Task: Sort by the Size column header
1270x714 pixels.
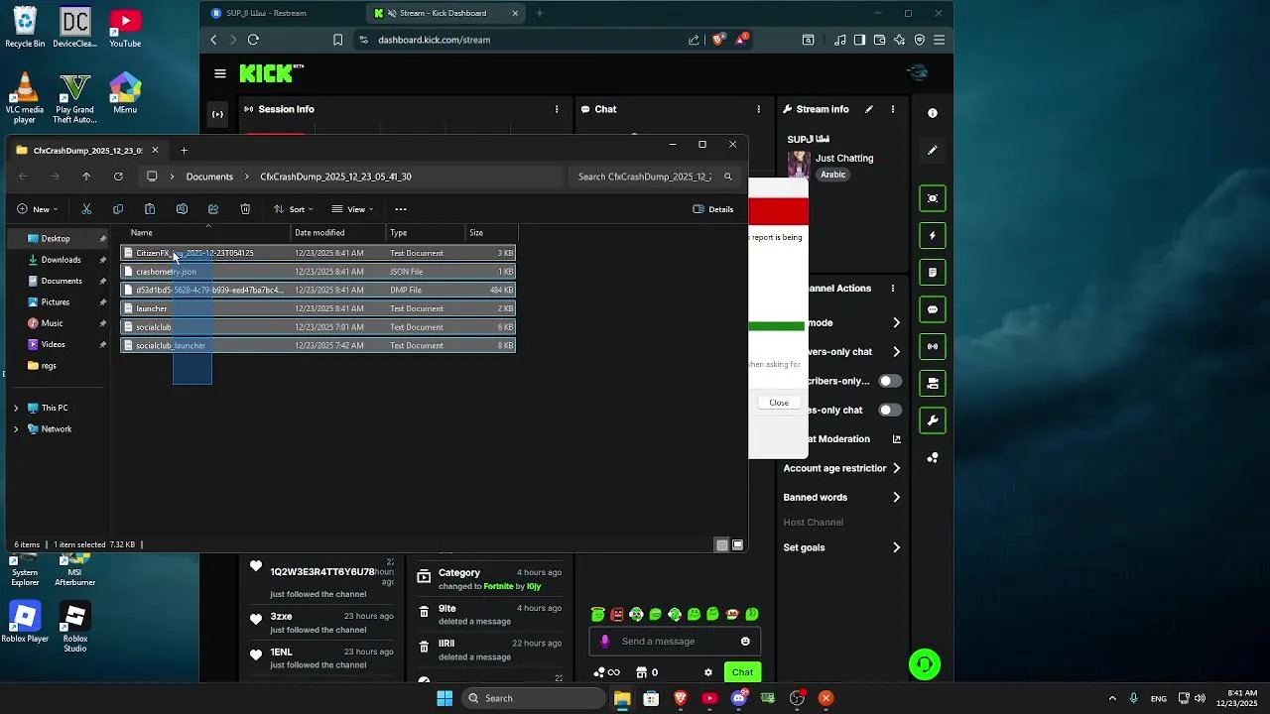Action: tap(491, 233)
